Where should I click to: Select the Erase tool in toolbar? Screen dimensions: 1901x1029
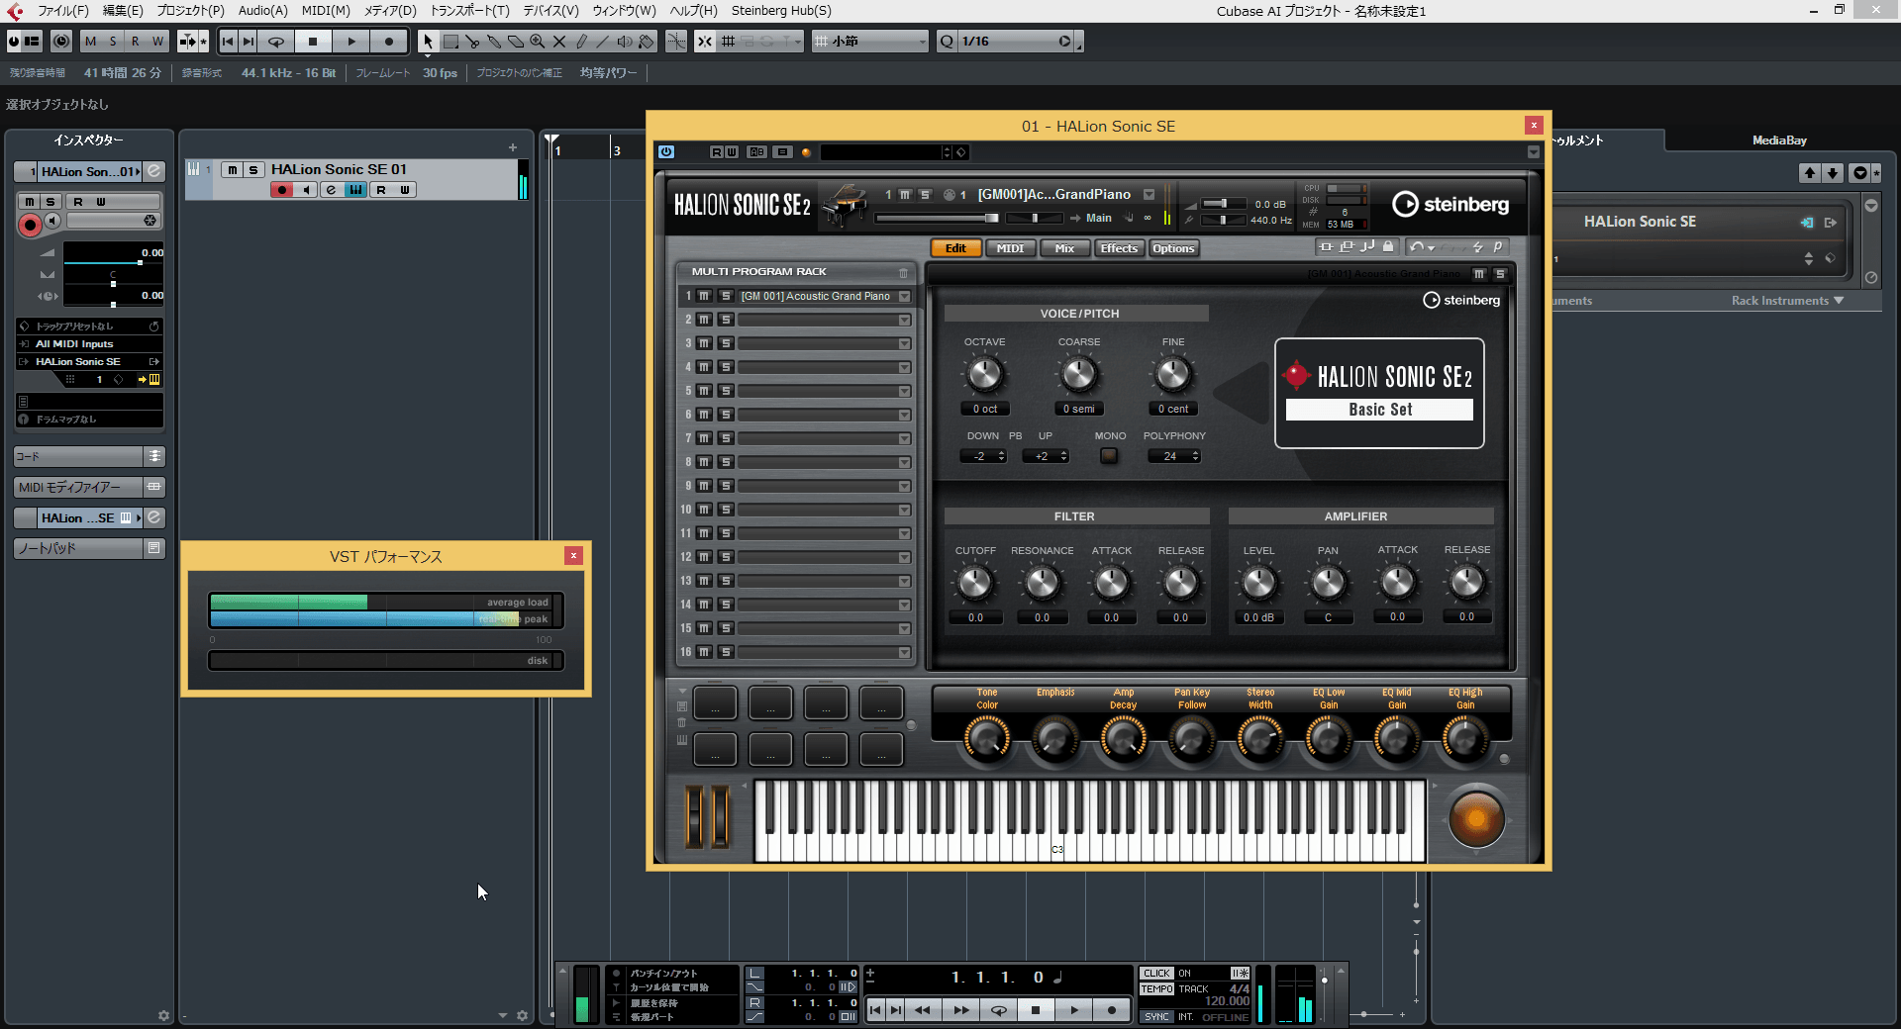[516, 42]
